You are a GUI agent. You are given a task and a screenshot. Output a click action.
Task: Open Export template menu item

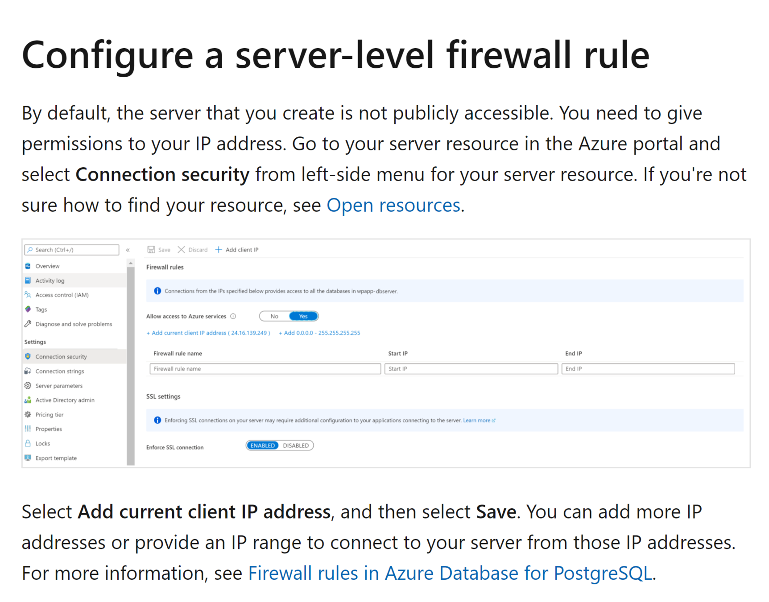[x=74, y=458]
